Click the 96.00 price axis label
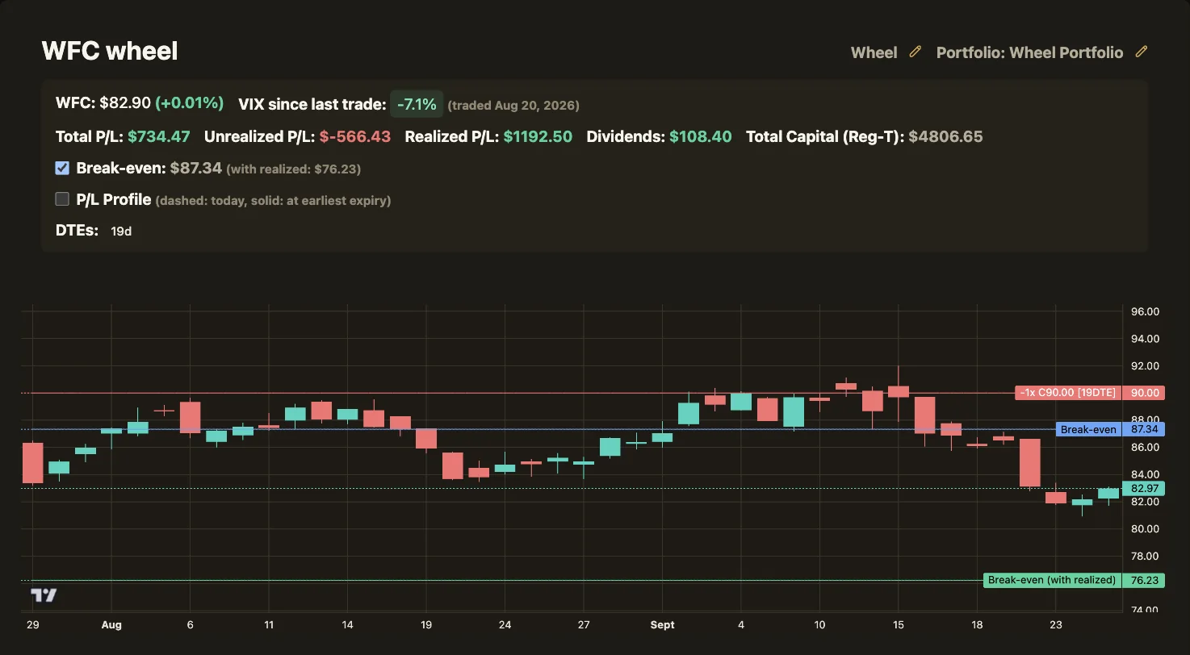The height and width of the screenshot is (655, 1190). coord(1145,311)
